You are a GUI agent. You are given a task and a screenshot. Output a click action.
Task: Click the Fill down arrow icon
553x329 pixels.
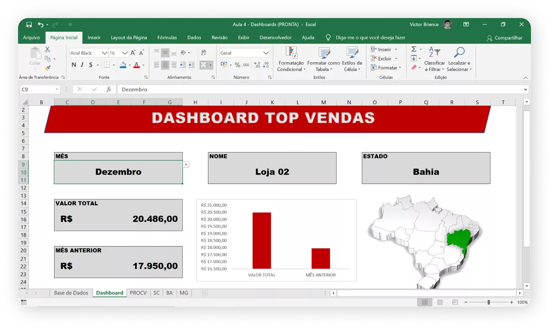point(414,59)
